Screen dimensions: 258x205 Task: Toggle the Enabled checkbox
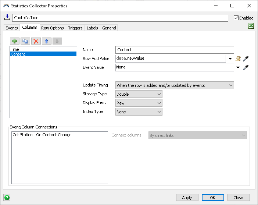(236, 18)
